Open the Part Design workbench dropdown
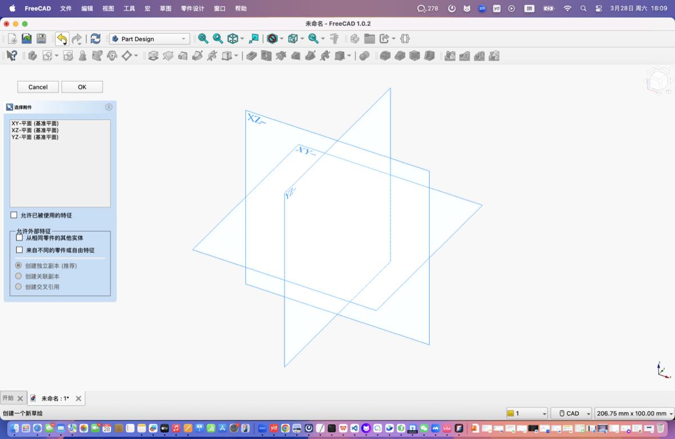The height and width of the screenshot is (439, 675). [x=150, y=39]
